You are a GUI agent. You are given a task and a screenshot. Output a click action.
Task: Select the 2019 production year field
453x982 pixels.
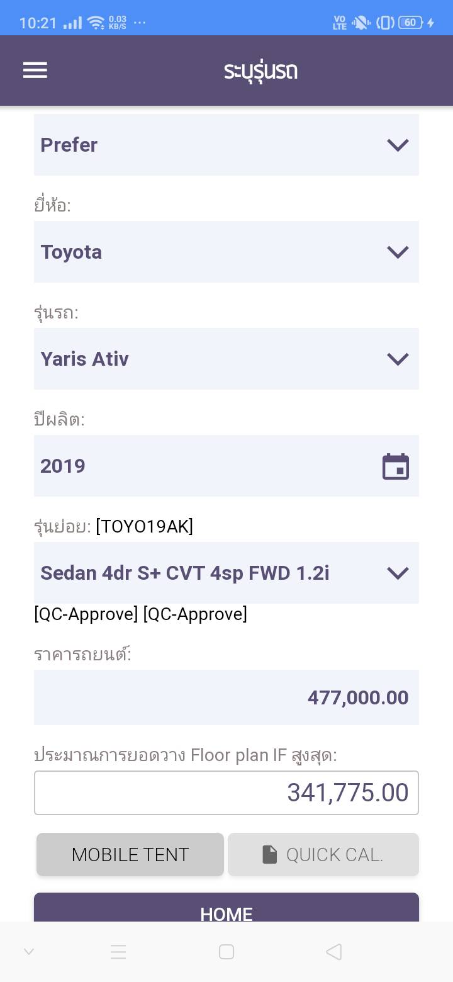click(x=208, y=466)
